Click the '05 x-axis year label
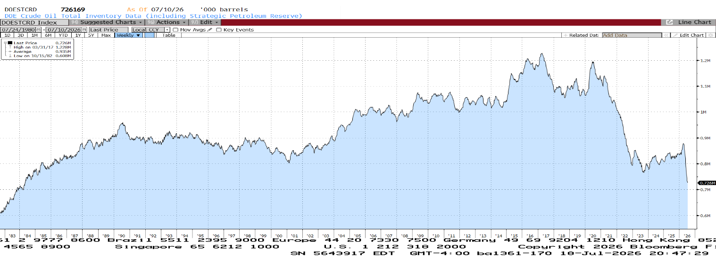This screenshot has height=267, width=716. (357, 235)
